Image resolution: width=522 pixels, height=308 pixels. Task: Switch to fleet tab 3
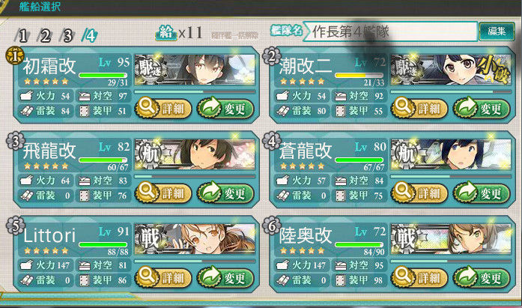click(67, 35)
